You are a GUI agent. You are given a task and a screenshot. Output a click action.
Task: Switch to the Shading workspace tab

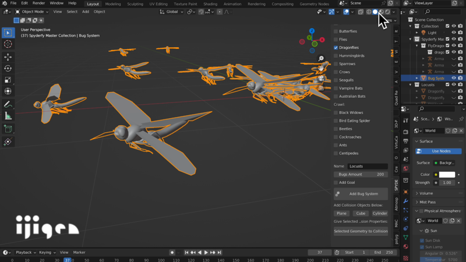(x=210, y=4)
